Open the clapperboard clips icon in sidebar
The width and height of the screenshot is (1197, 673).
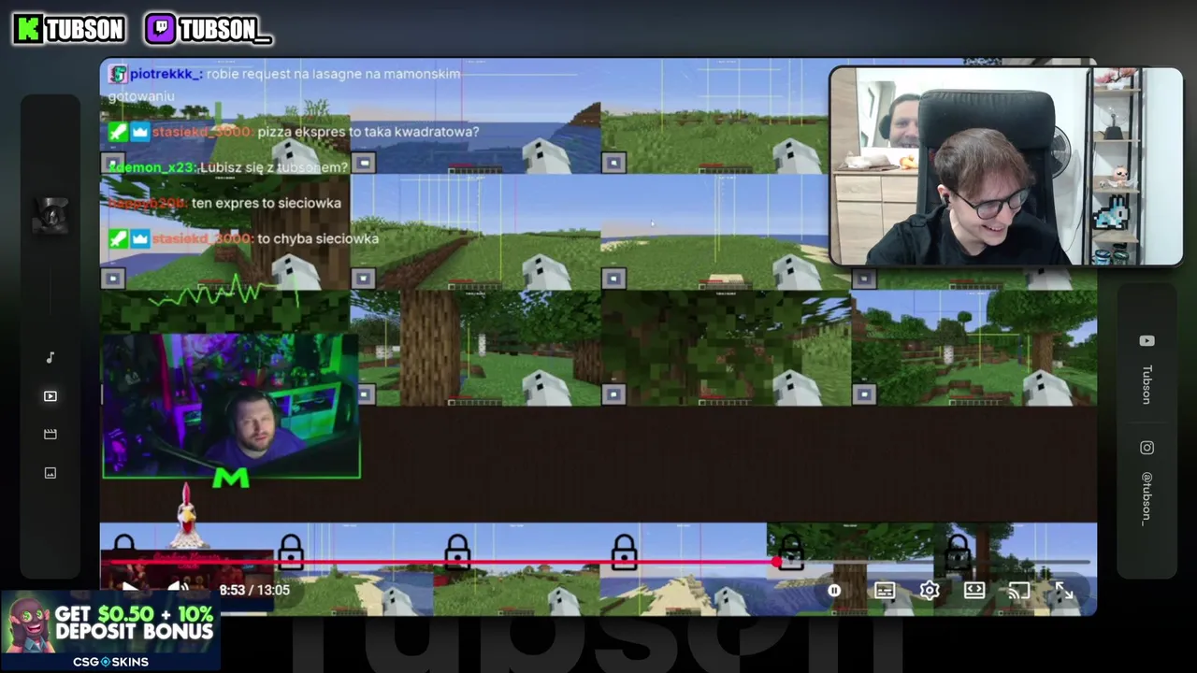point(50,434)
